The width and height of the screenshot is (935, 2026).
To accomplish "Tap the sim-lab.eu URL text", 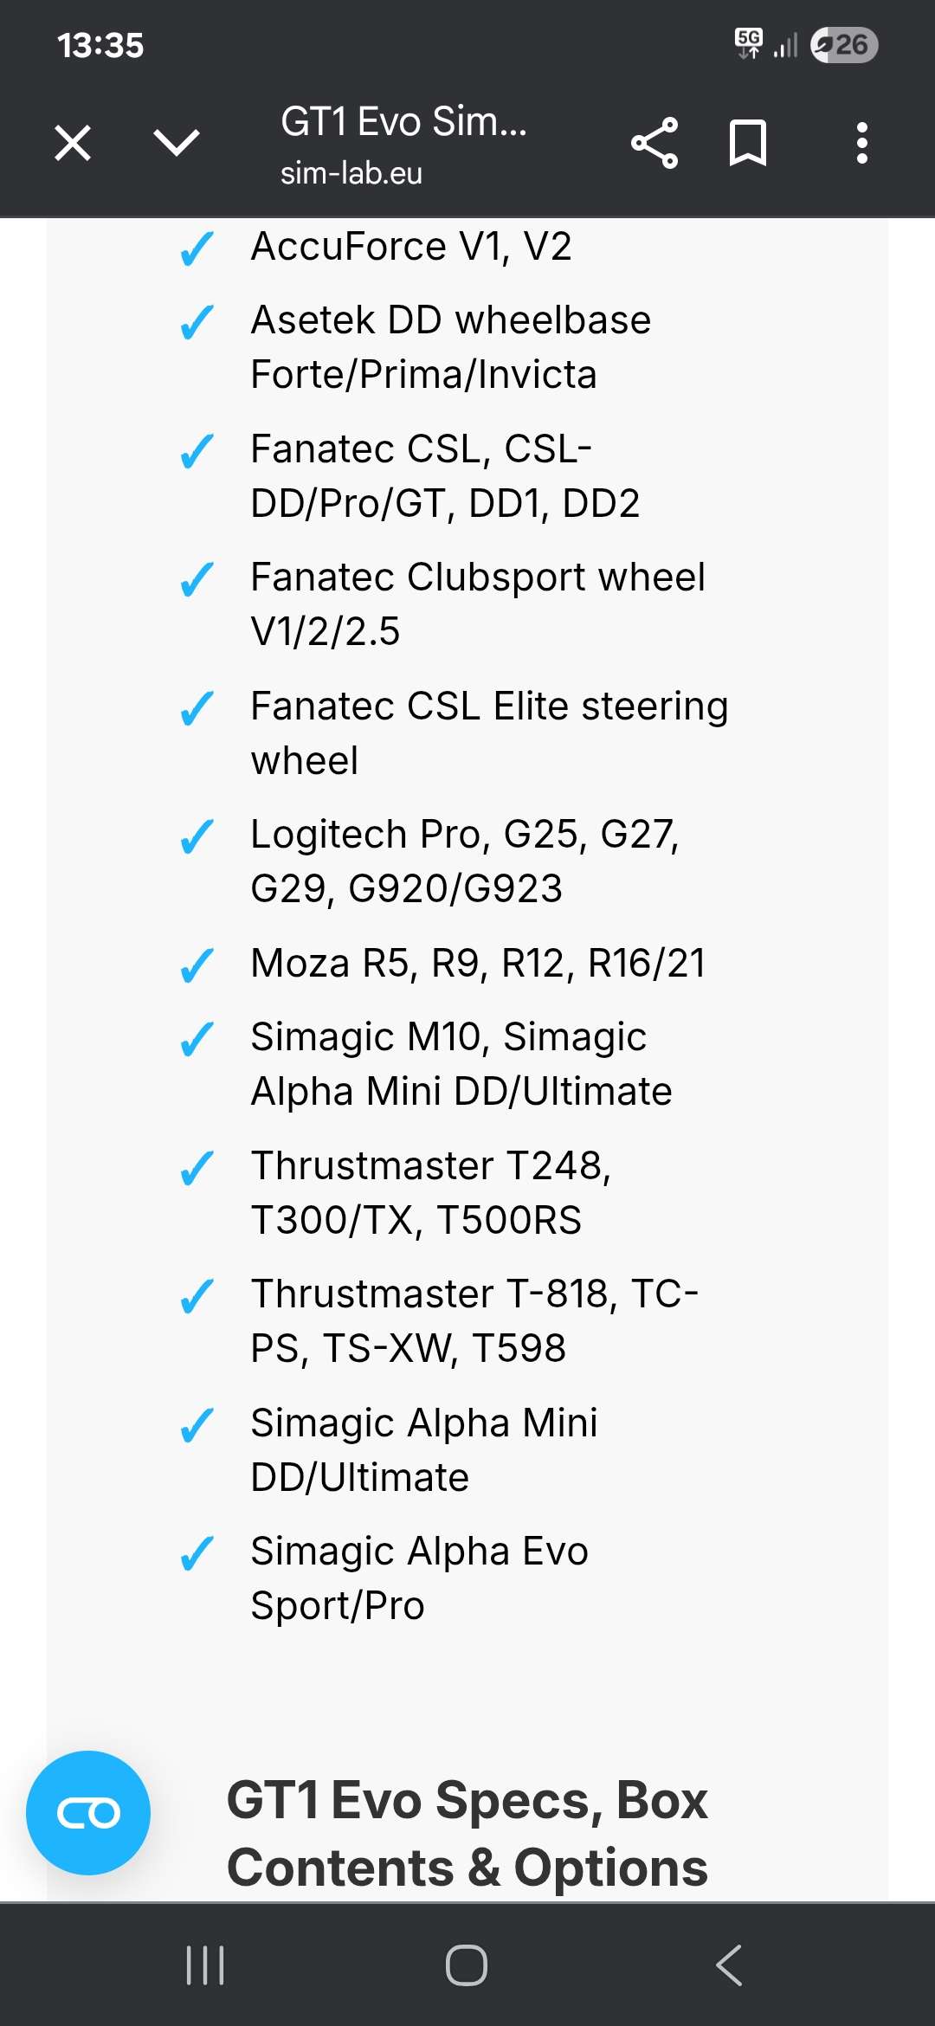I will 351,173.
